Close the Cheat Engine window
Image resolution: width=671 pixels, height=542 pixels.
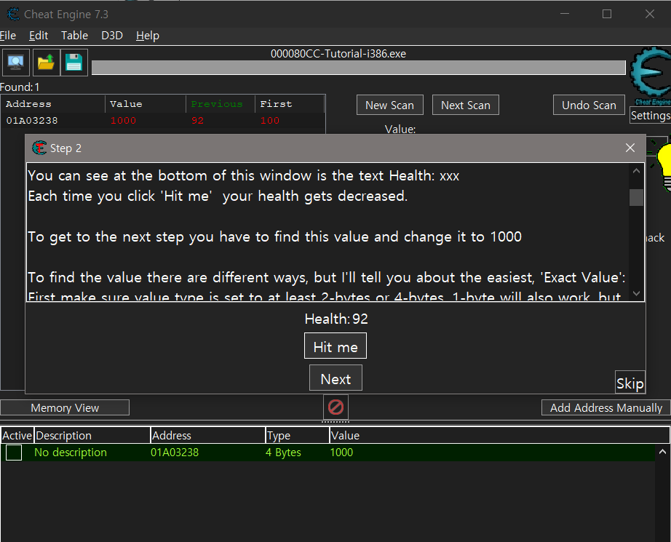tap(650, 14)
